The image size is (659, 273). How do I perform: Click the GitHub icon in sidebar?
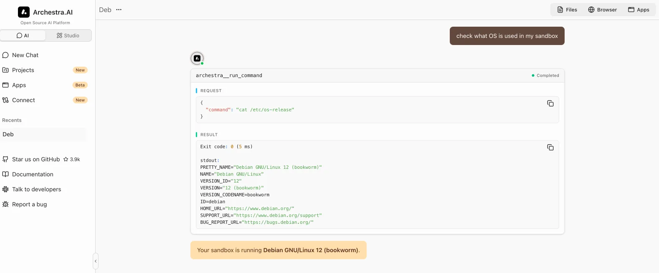coord(5,159)
